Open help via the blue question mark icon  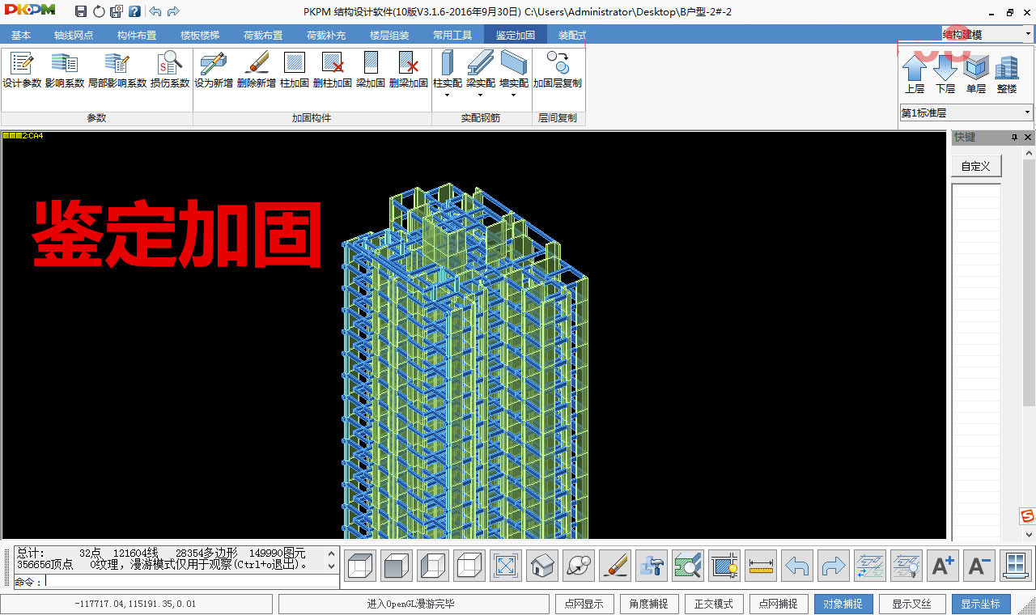(134, 11)
